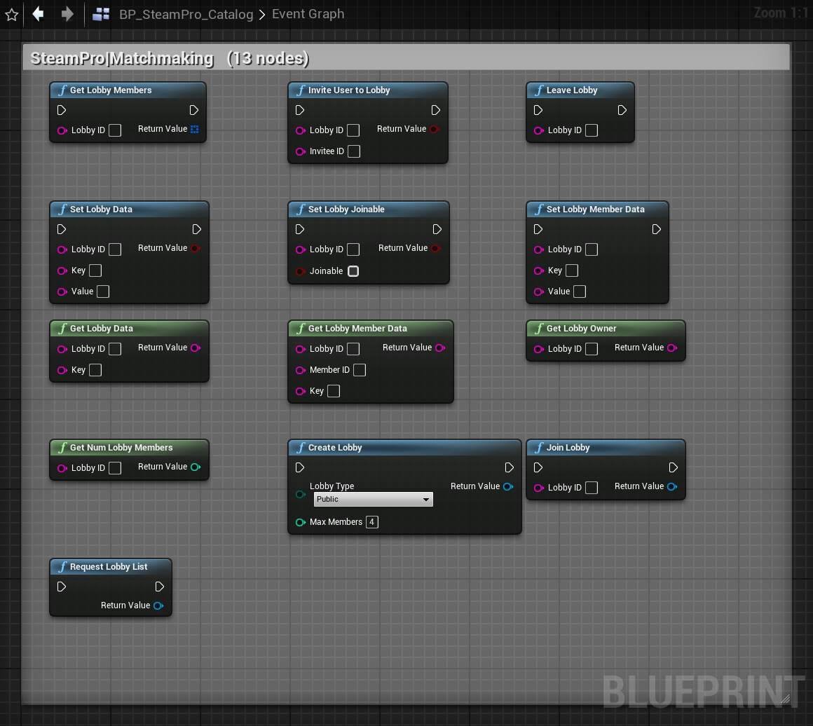Click Return Value pin on Request Lobby List
Screen dimensions: 813x726
[158, 605]
